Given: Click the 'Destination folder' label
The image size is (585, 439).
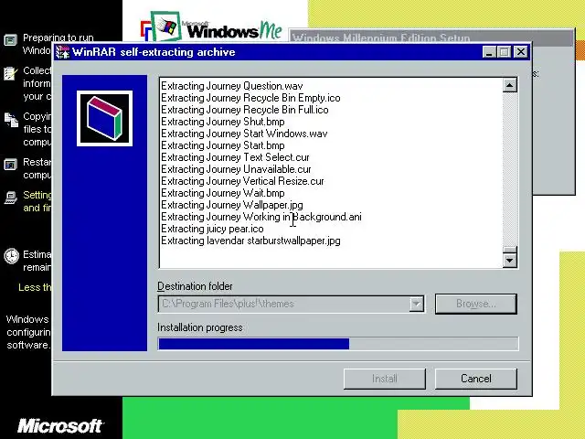Looking at the screenshot, I should point(195,286).
